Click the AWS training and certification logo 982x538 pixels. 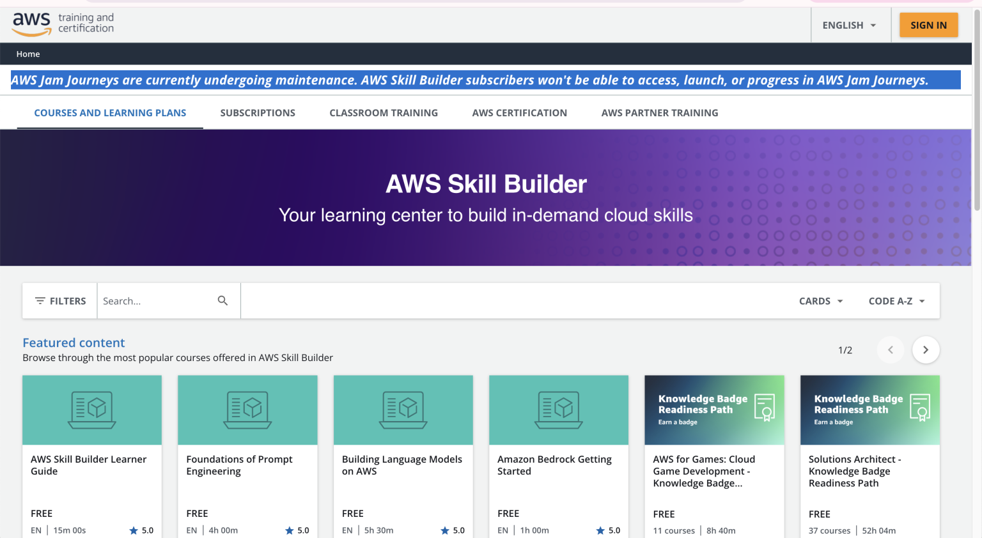pos(62,24)
